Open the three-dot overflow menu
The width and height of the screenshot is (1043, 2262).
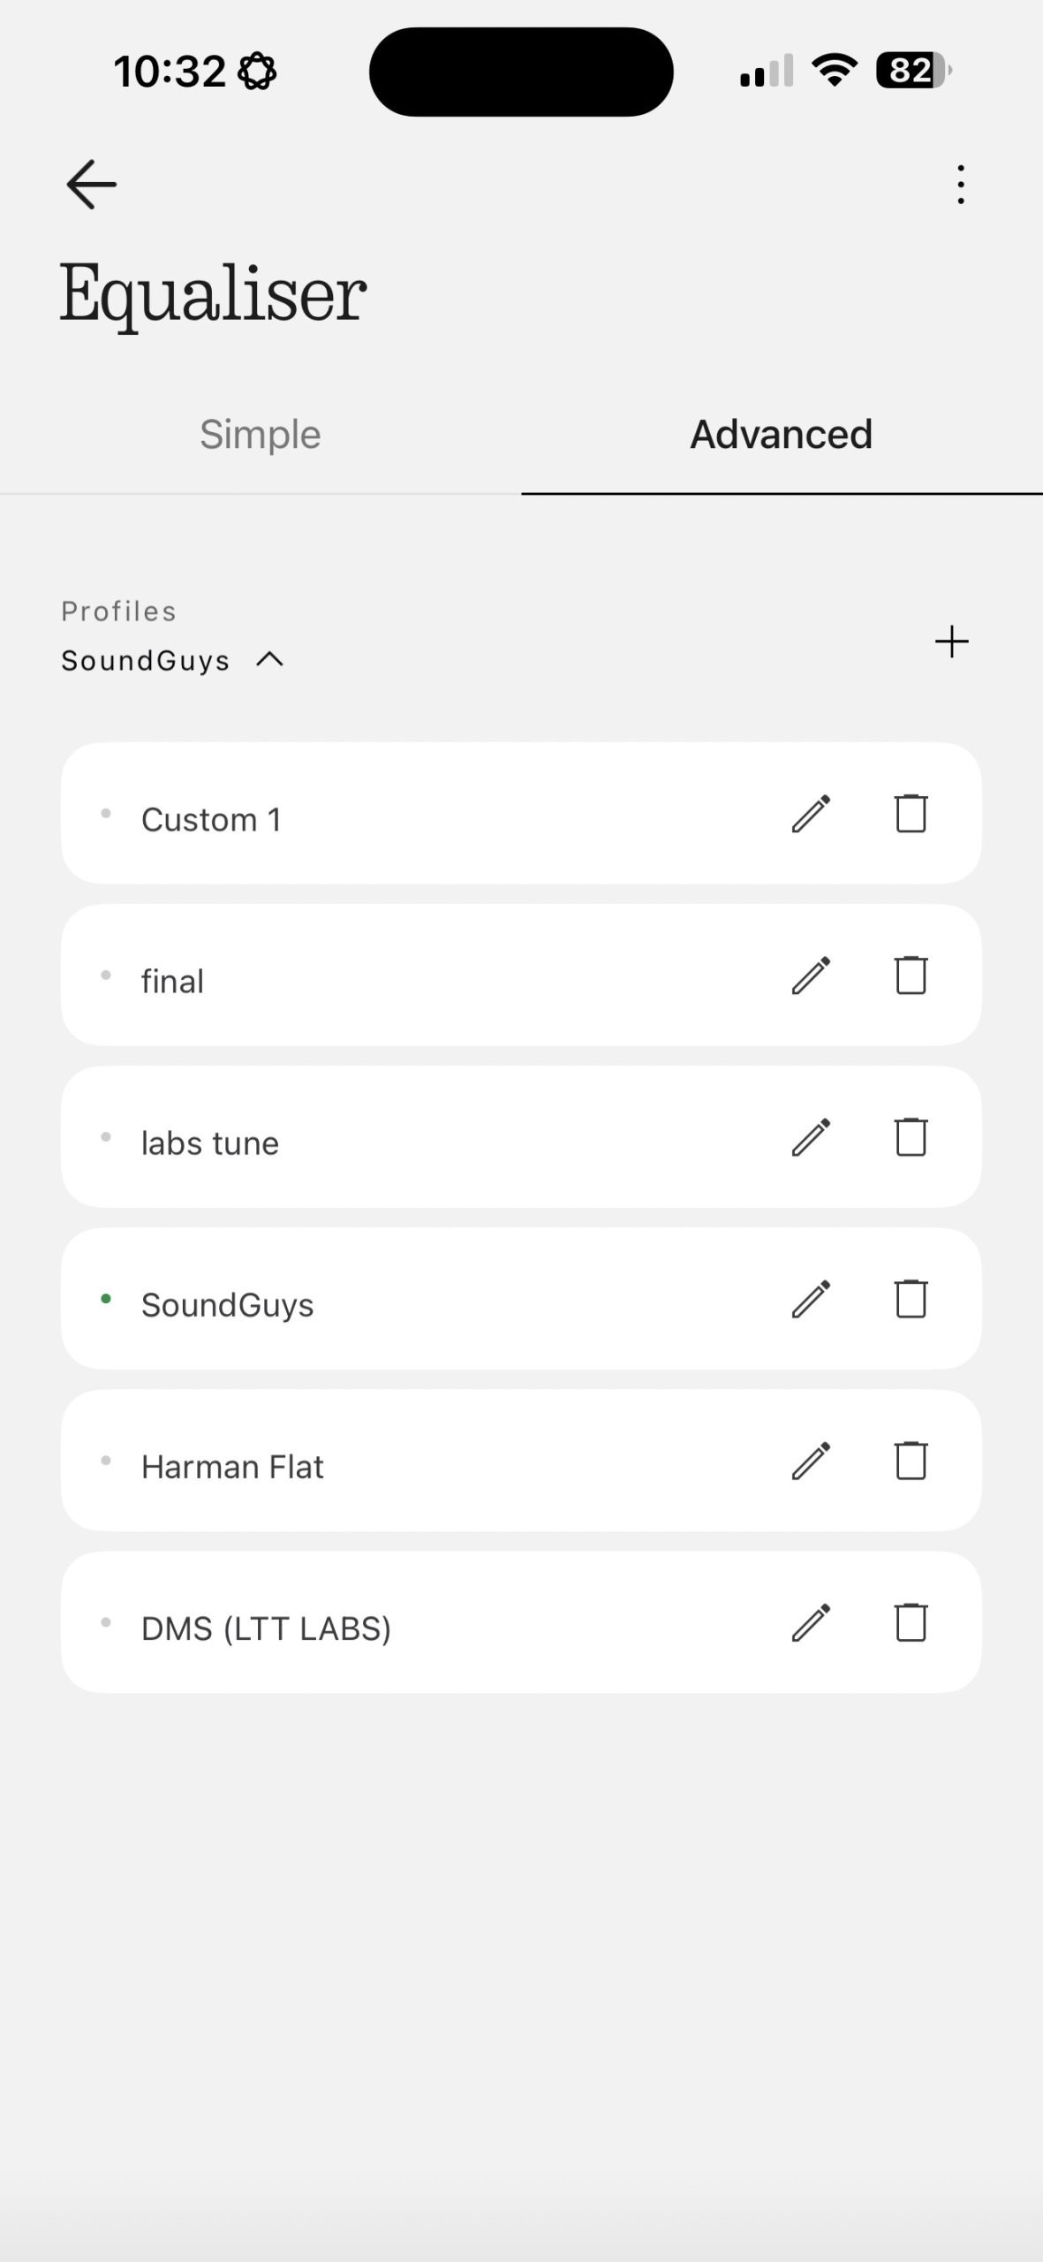960,185
